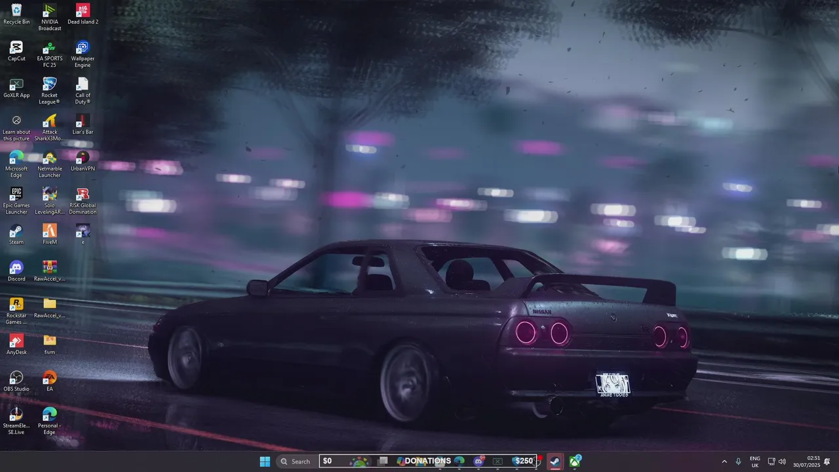Launch Liar's Bar from the desktop

pos(83,124)
